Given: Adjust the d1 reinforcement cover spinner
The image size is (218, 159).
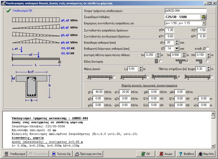Looking at the screenshot, I should click(177, 42).
